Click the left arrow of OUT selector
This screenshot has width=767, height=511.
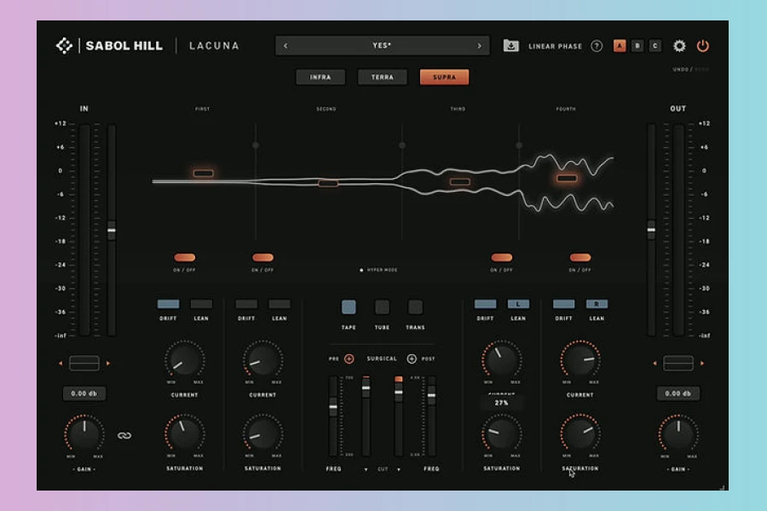click(x=655, y=364)
